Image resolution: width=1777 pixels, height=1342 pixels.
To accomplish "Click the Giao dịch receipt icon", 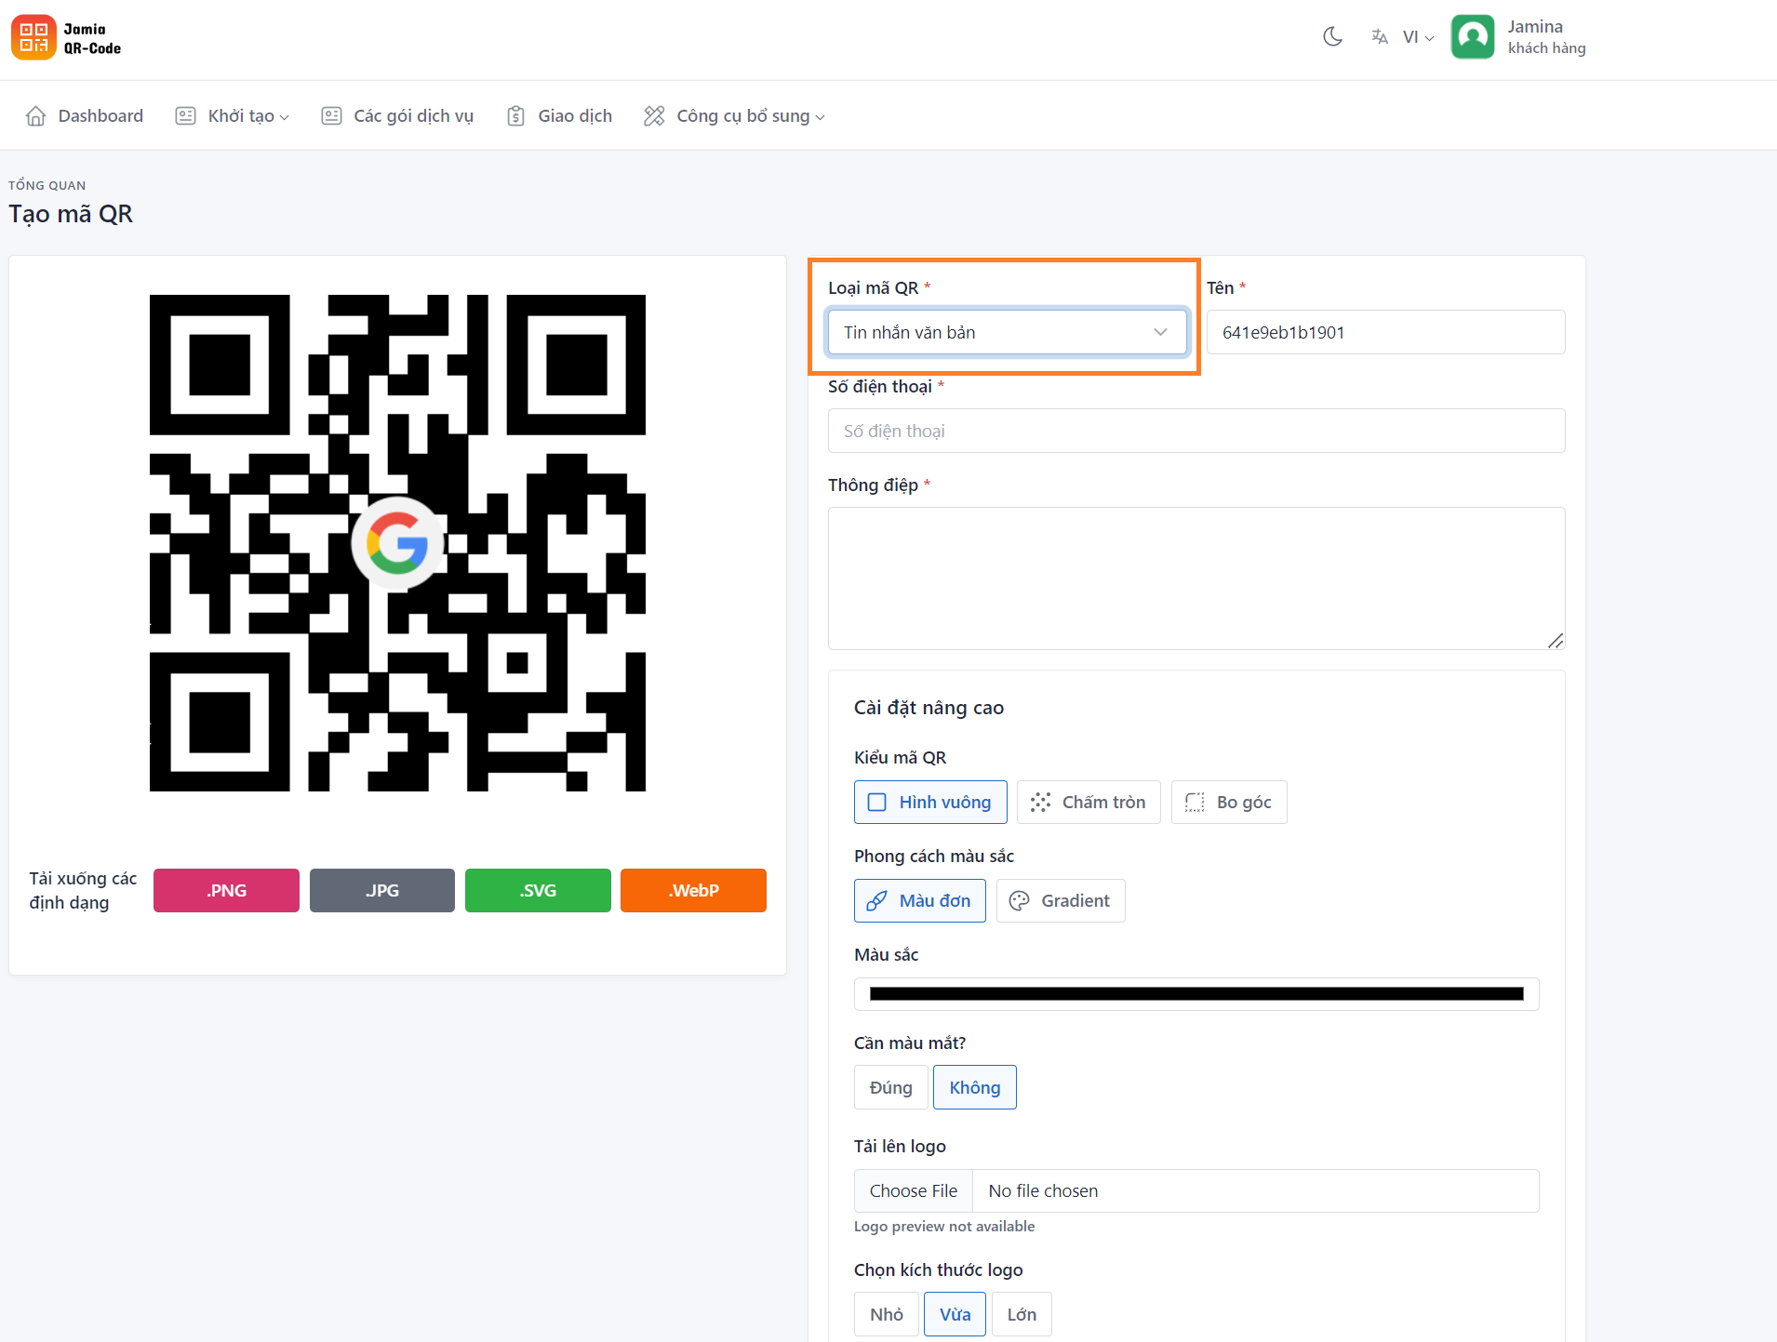I will click(x=515, y=115).
